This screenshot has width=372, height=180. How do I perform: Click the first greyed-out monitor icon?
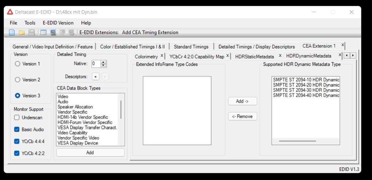point(62,32)
